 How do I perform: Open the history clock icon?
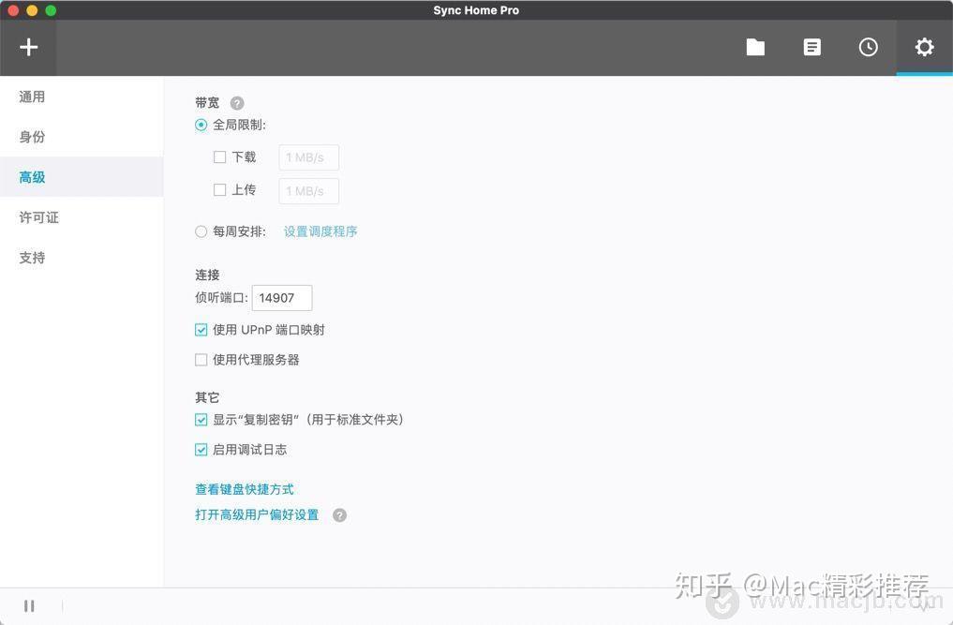pyautogui.click(x=868, y=48)
